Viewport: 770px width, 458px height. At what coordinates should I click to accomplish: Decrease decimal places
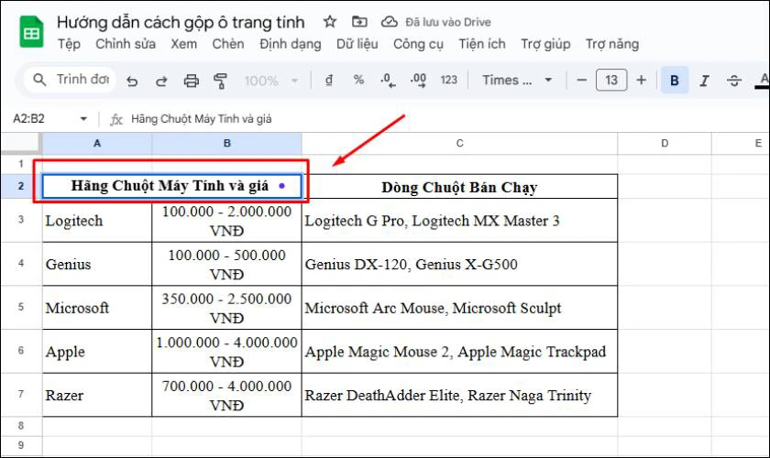388,80
